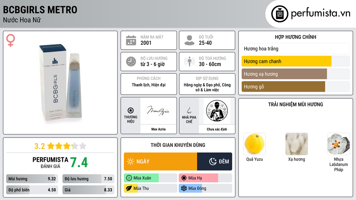
Task: Click the longevity value từ 3 - 6 giờ
Action: (153, 64)
